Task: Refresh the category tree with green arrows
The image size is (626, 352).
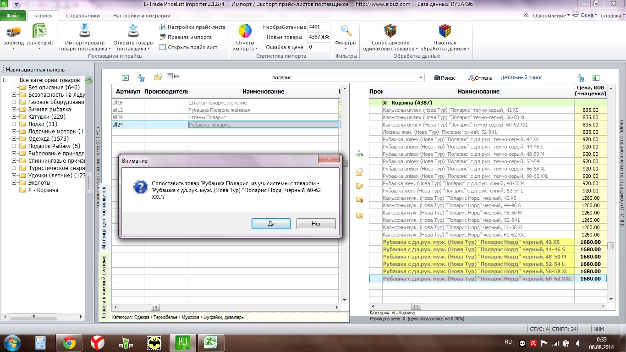Action: 89,81
